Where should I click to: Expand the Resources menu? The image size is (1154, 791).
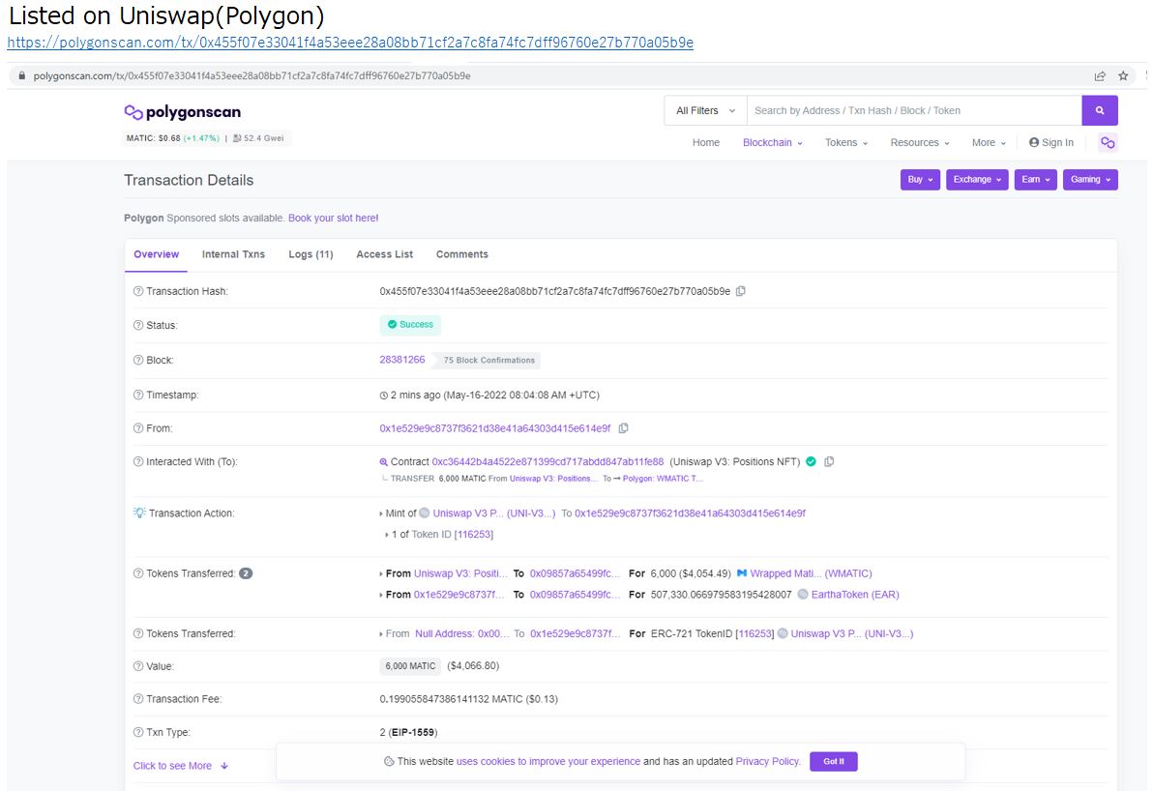point(920,143)
